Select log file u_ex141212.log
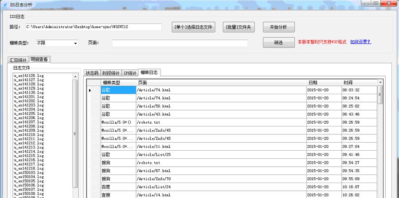This screenshot has width=399, height=198. 29,143
